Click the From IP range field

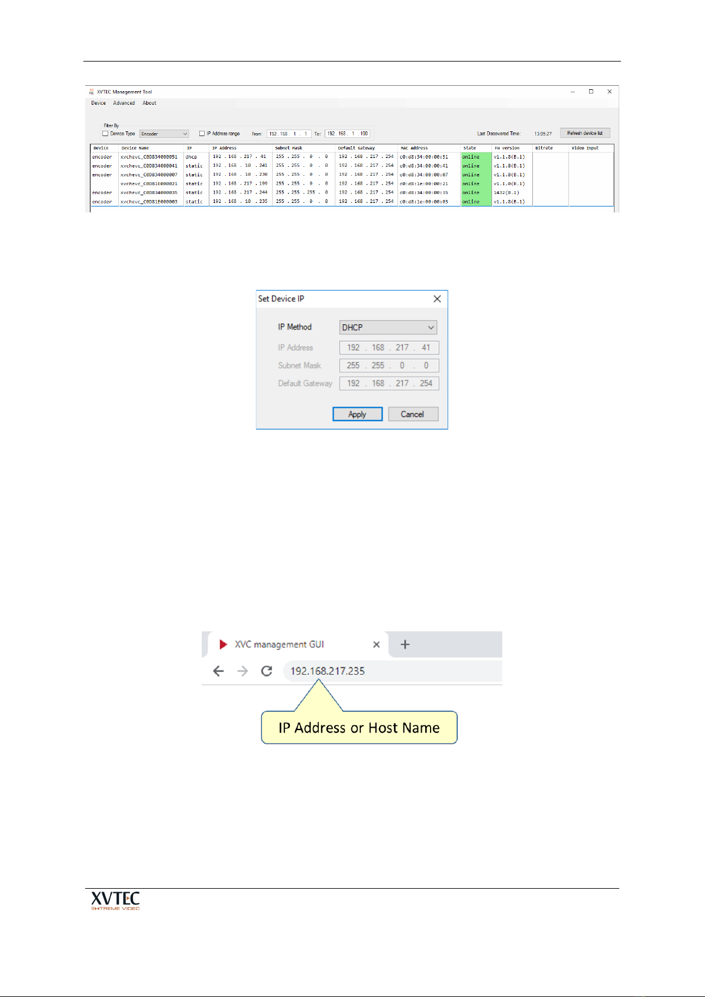[289, 134]
